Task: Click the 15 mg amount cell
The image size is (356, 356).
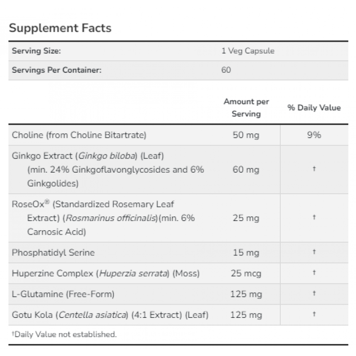Action: [246, 253]
